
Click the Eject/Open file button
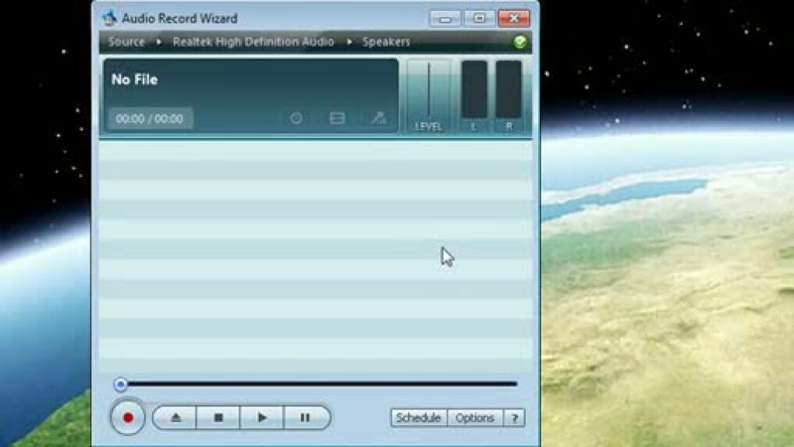pos(175,417)
